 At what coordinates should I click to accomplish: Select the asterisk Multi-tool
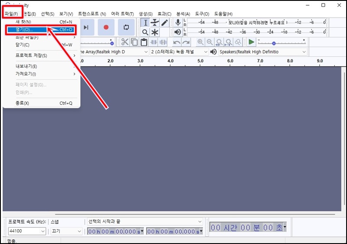tap(155, 33)
